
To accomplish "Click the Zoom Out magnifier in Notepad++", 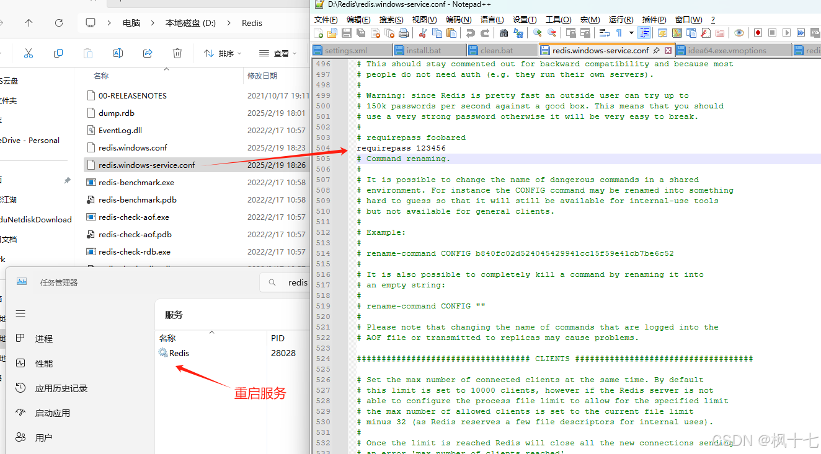I will pos(552,33).
